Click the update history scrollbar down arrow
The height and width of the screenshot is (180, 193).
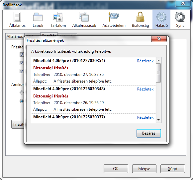click(x=158, y=120)
